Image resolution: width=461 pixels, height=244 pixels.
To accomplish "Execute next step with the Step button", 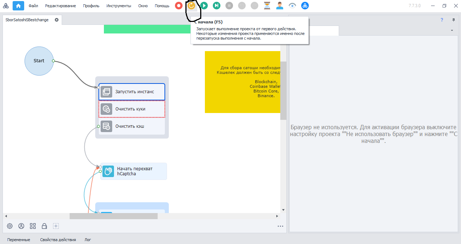I will [x=216, y=5].
